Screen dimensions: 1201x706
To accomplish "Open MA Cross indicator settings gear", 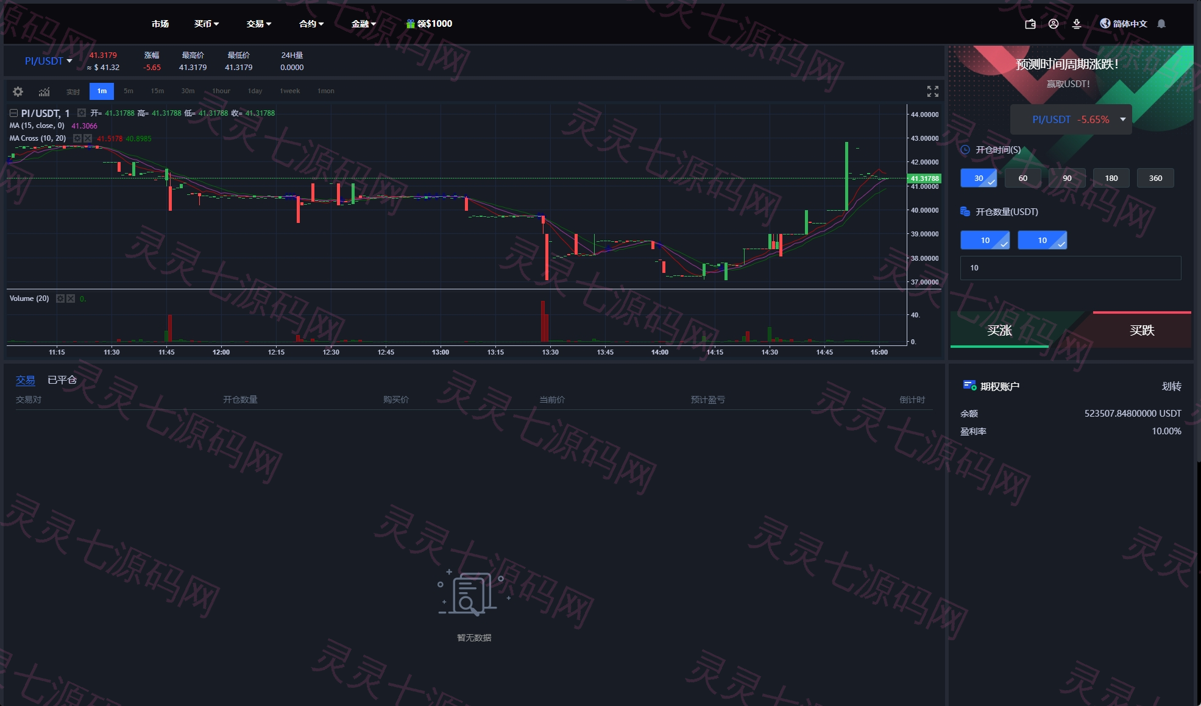I will 77,138.
